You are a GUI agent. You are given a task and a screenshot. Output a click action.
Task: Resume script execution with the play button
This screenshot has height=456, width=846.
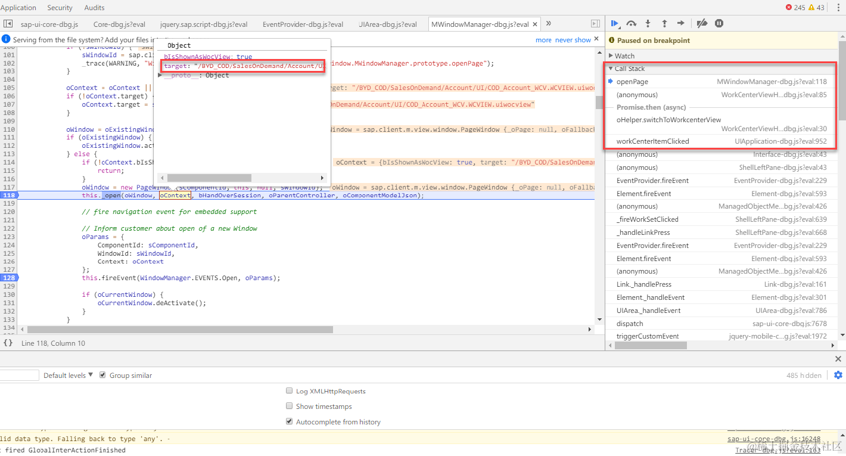(615, 23)
